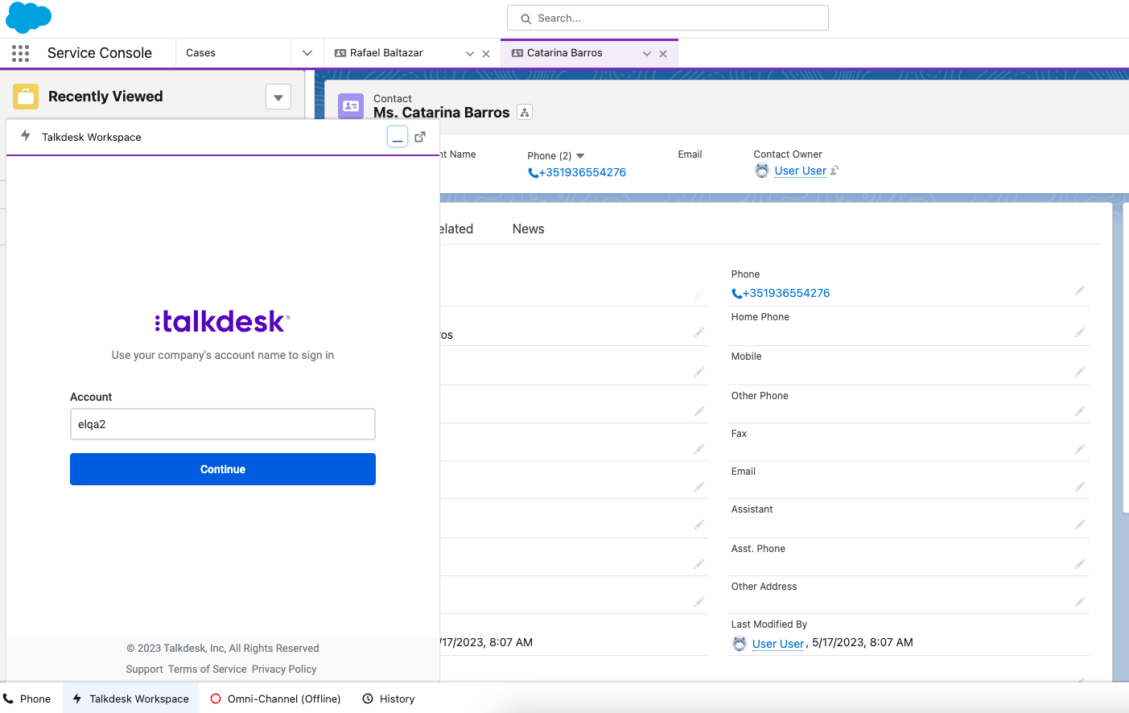Open the Privacy Policy link

pos(284,670)
